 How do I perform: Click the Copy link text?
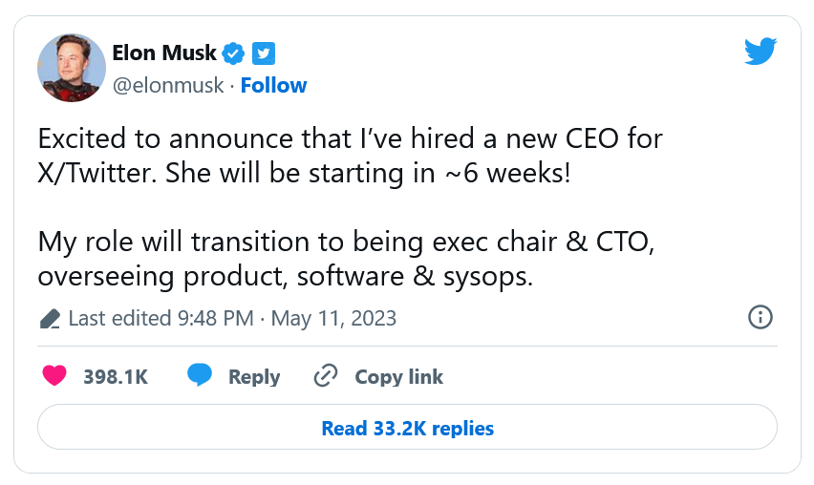tap(399, 376)
